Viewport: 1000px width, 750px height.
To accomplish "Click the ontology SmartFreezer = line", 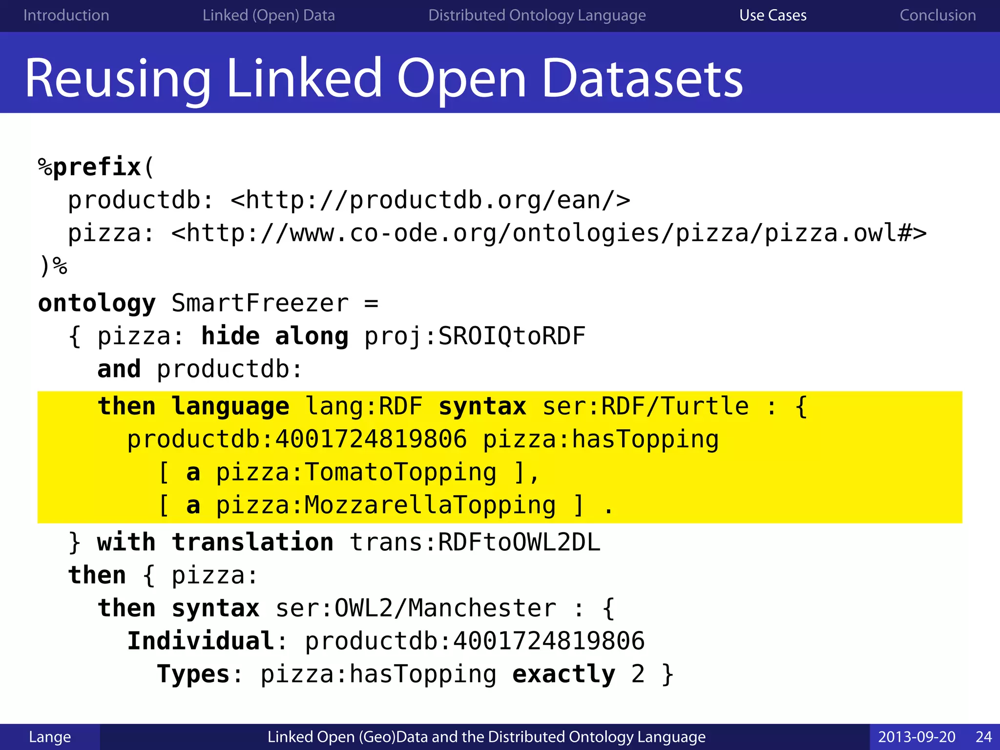I will point(208,303).
